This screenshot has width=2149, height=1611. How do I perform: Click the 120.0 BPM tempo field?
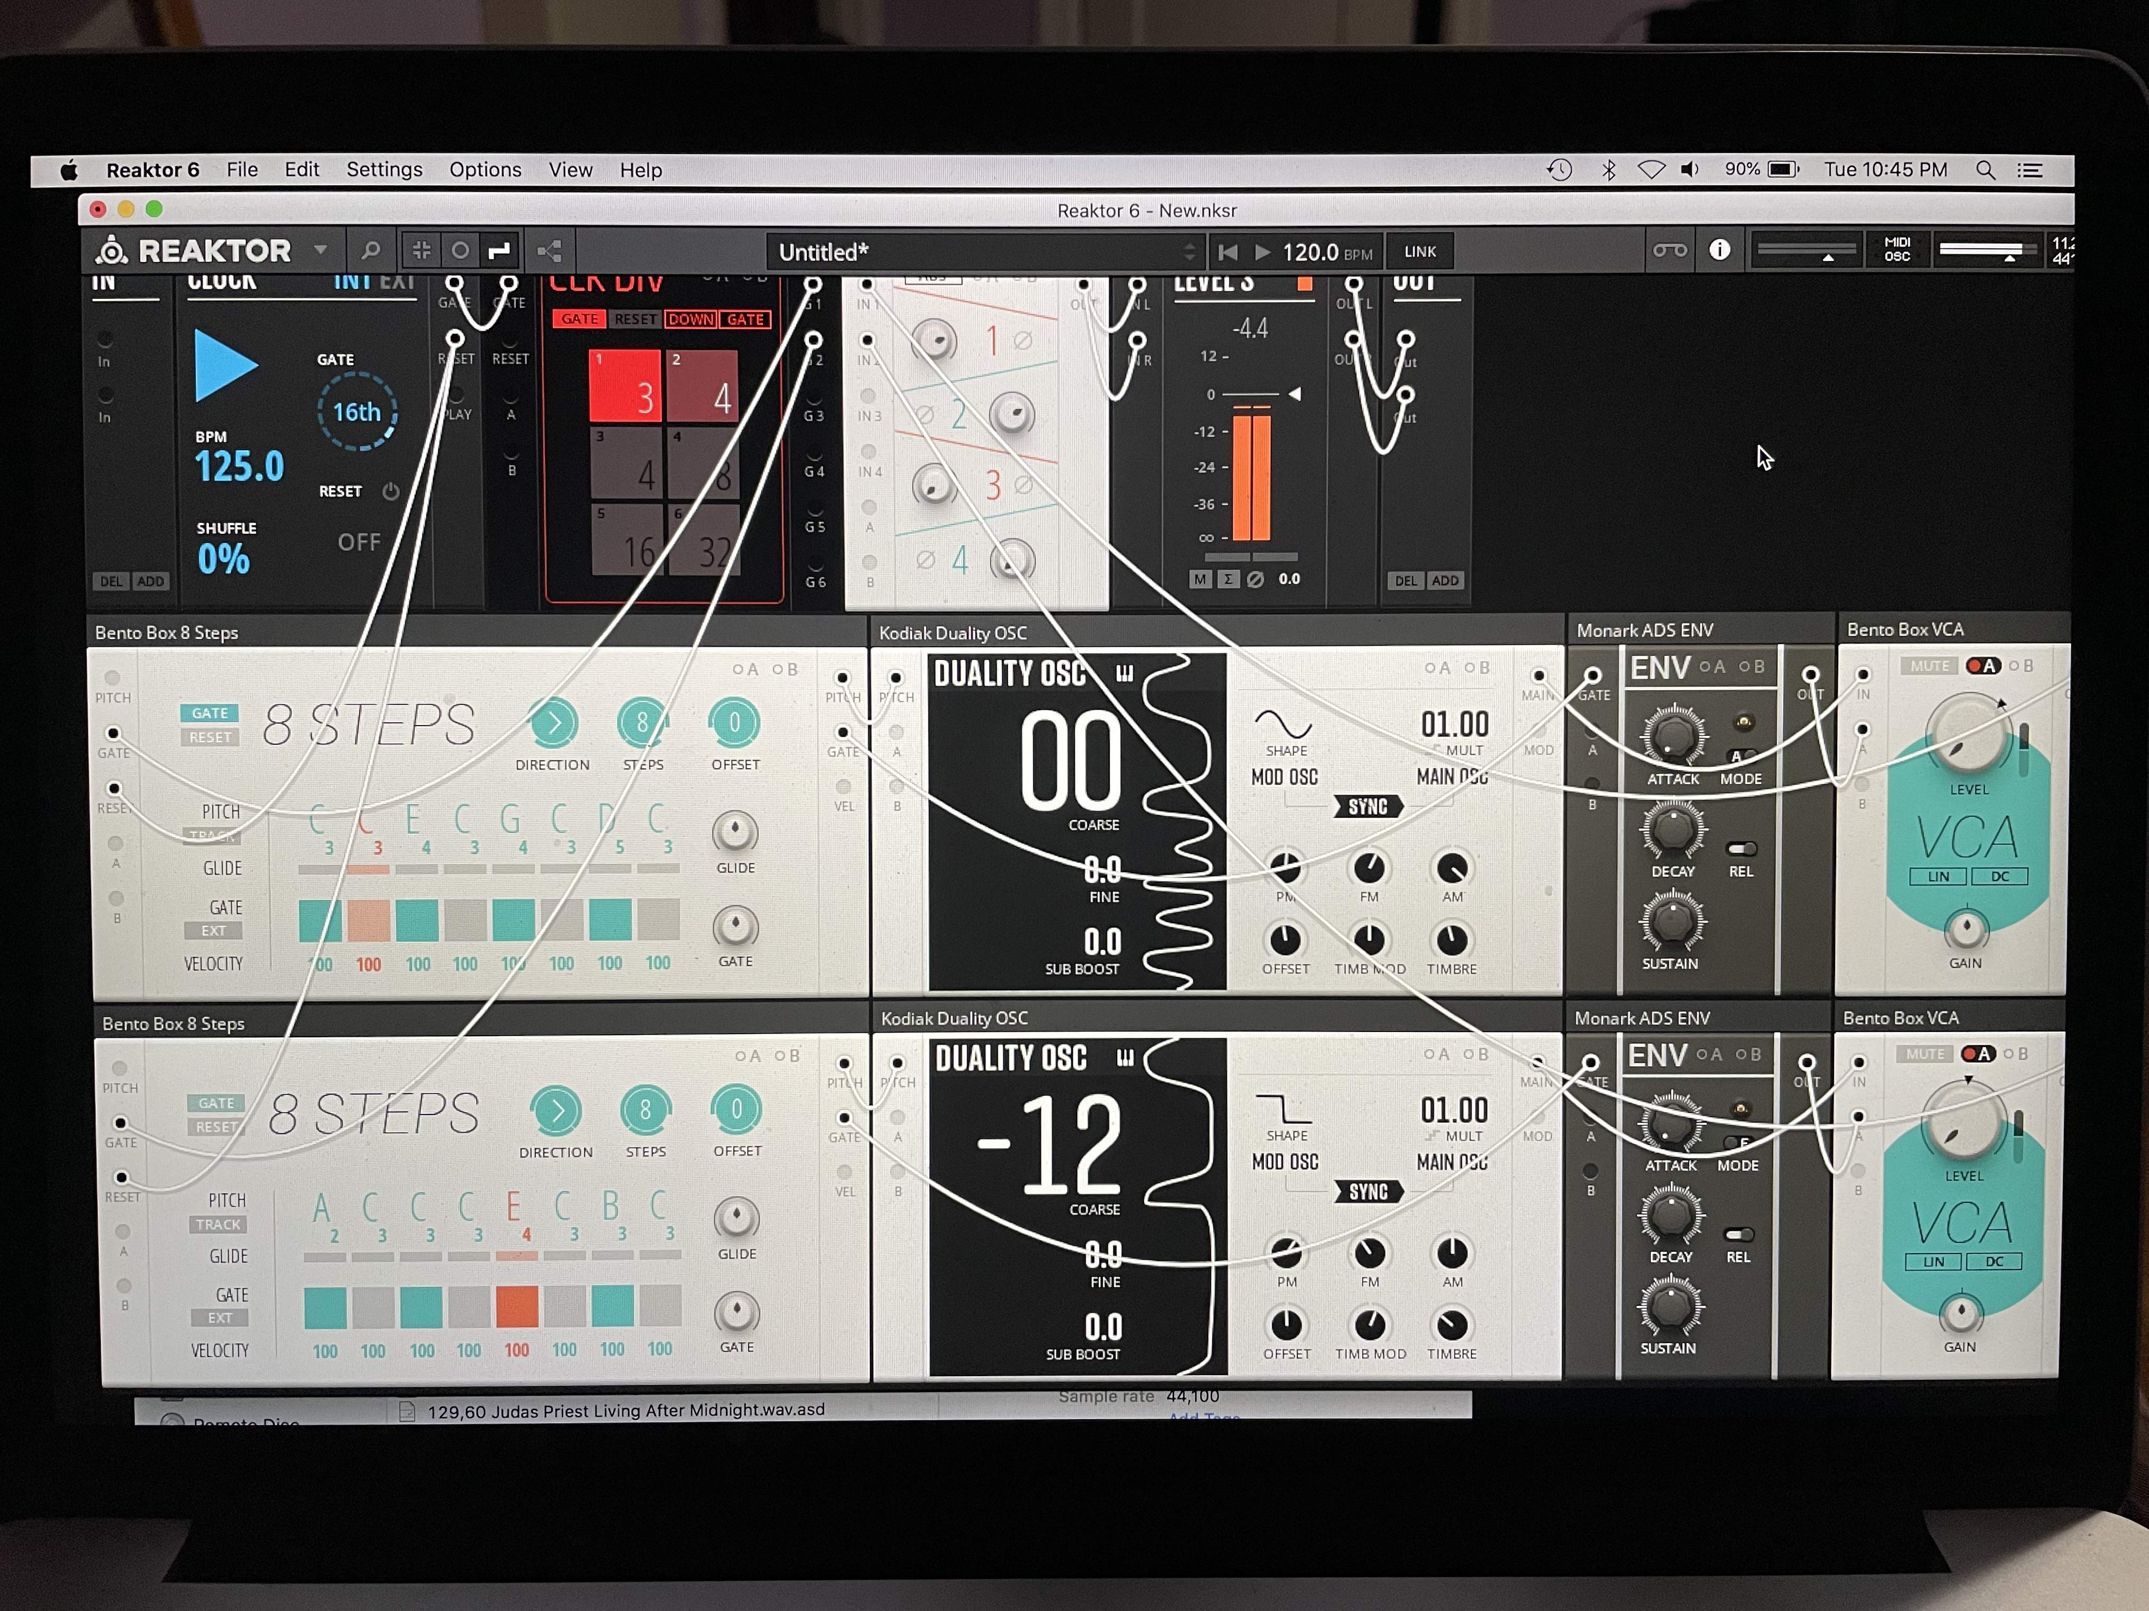[x=1327, y=253]
